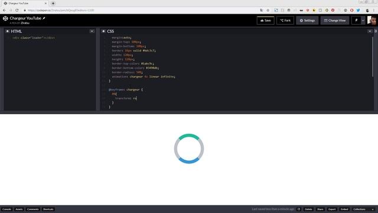Viewport: 378px width, 213px height.
Task: Open the Change View menu
Action: [335, 21]
